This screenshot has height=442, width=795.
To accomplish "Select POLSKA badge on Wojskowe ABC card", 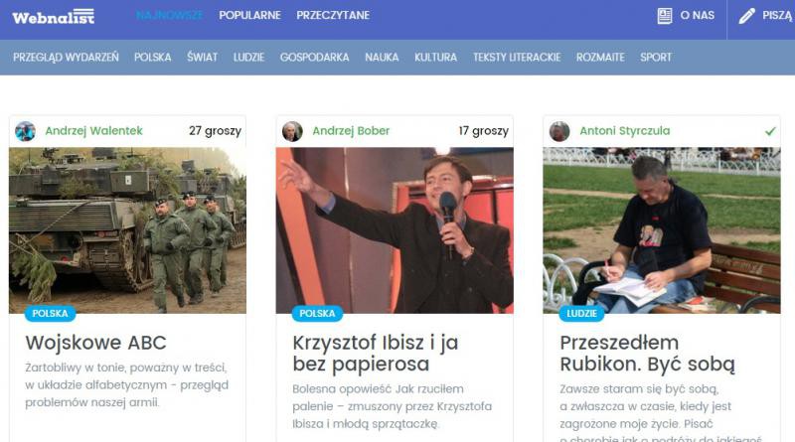I will 51,313.
